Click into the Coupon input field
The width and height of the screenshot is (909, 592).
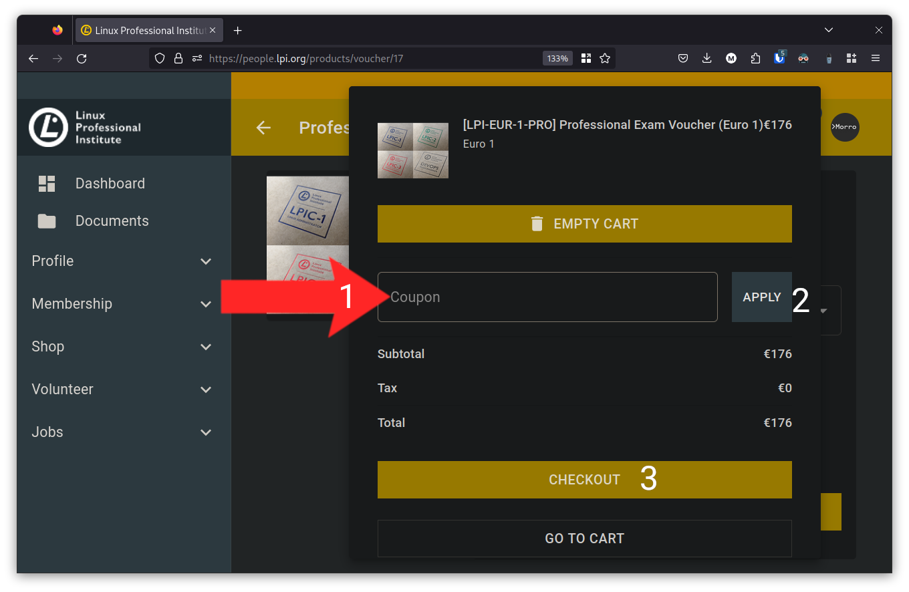point(547,297)
